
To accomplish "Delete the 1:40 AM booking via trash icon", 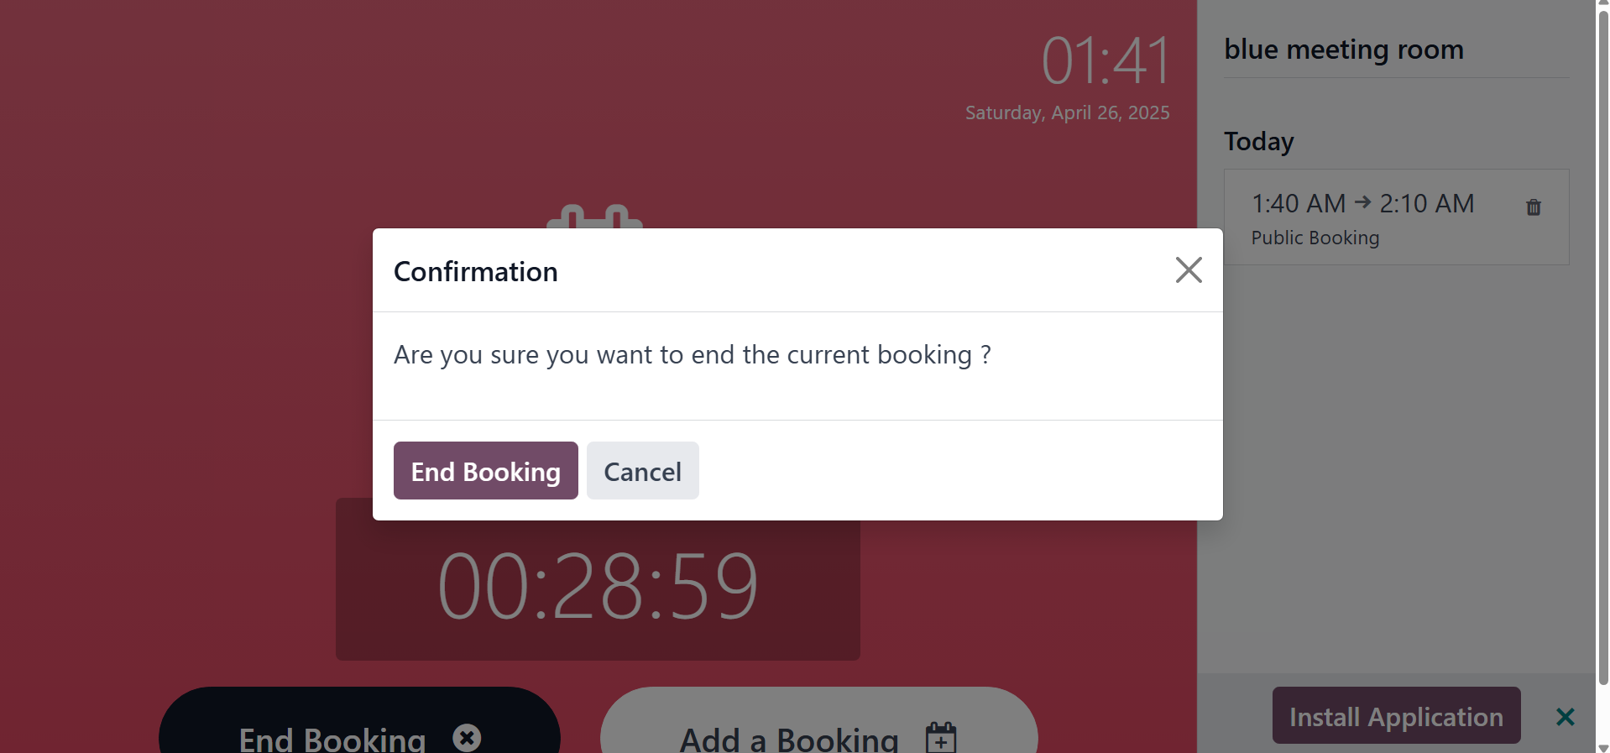I will [x=1533, y=207].
